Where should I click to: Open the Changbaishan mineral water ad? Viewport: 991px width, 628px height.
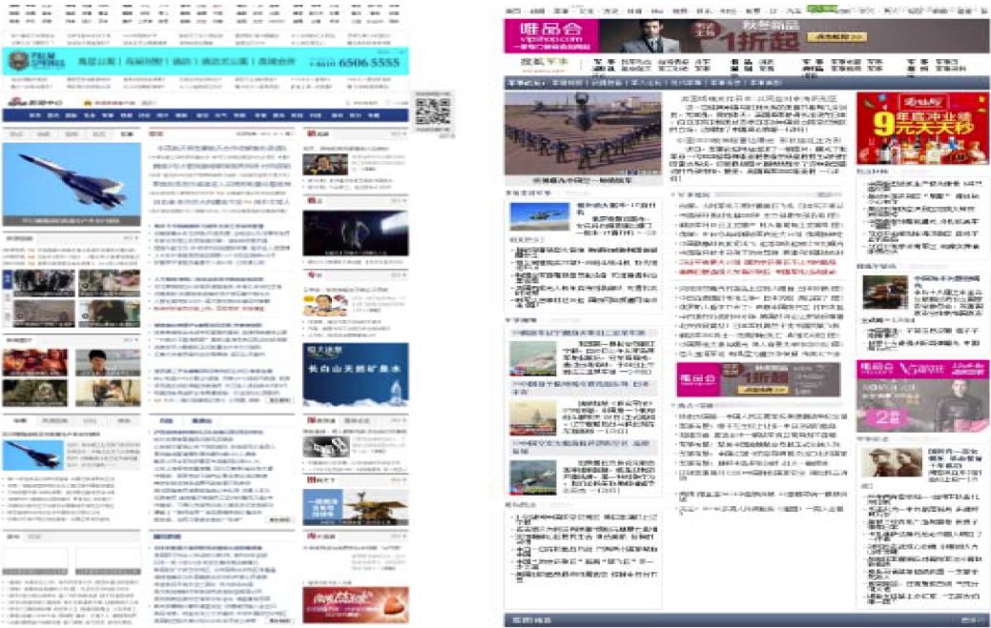pyautogui.click(x=356, y=374)
